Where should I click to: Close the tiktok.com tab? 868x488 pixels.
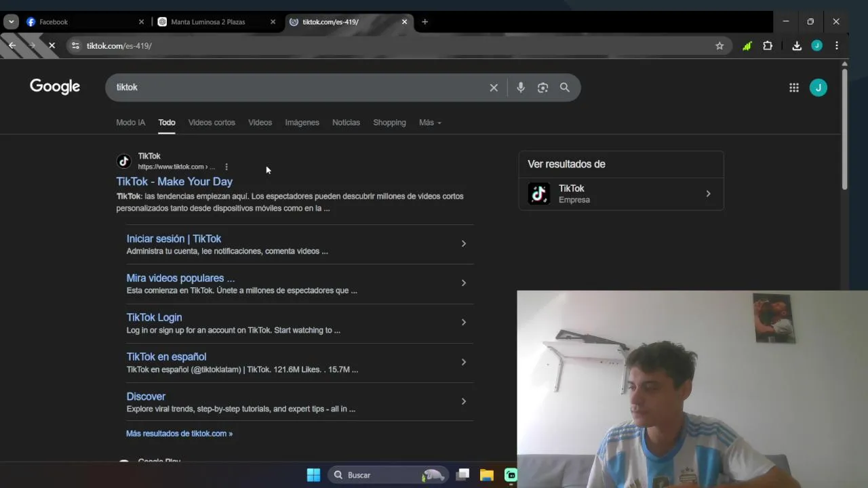[404, 22]
